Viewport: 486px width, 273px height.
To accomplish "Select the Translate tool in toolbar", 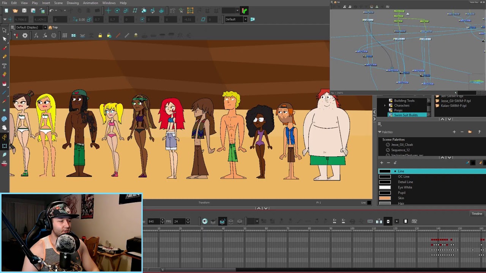I will pyautogui.click(x=108, y=11).
